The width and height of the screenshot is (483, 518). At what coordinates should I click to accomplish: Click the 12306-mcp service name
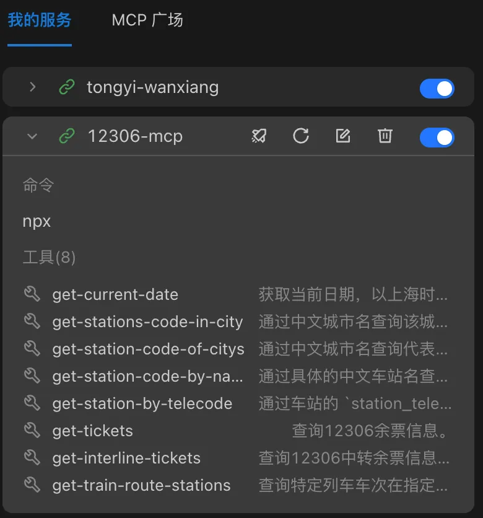tap(135, 136)
